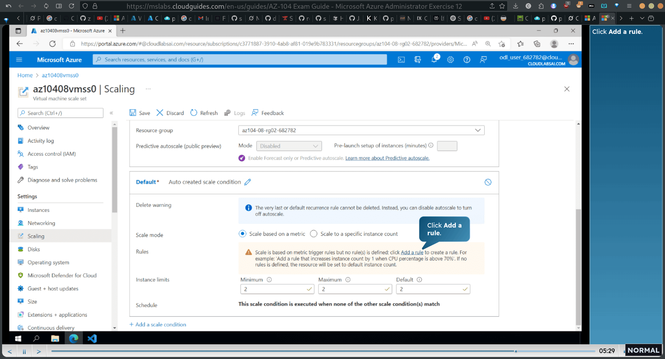Open Azure help question mark icon
Image resolution: width=665 pixels, height=359 pixels.
[467, 60]
